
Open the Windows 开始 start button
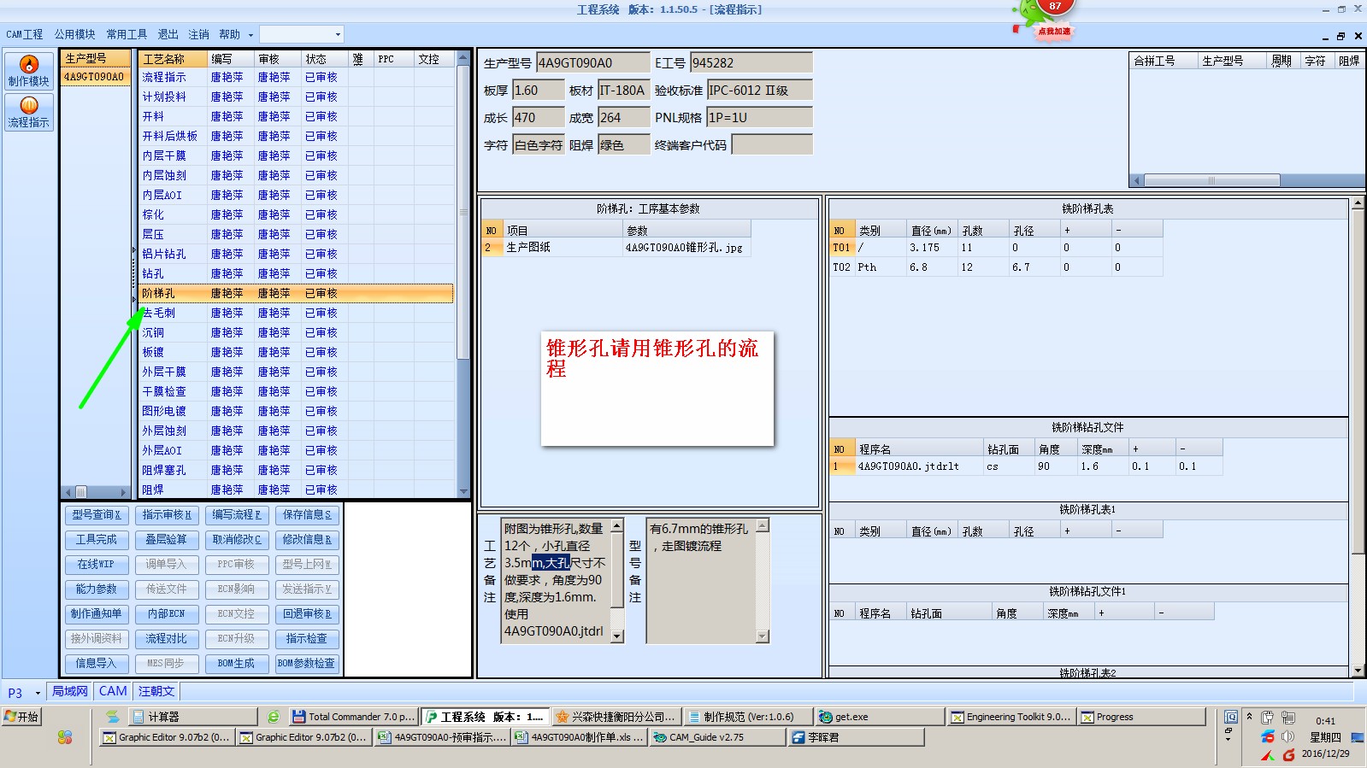[x=22, y=717]
